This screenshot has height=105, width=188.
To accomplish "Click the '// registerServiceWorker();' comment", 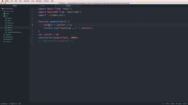I will 56,41.
